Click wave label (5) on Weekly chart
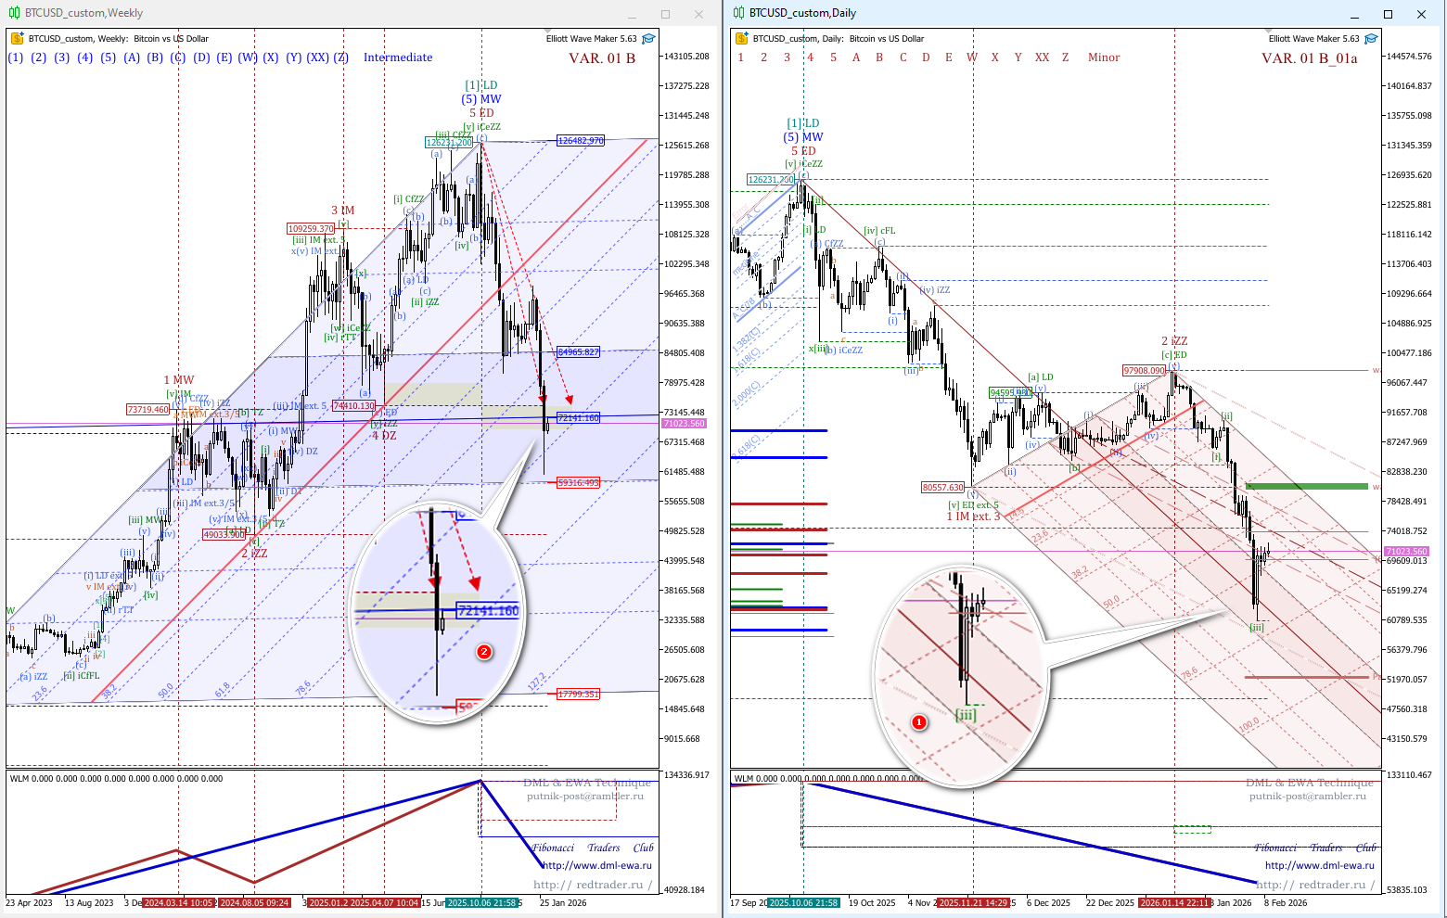This screenshot has height=918, width=1447. (x=109, y=57)
